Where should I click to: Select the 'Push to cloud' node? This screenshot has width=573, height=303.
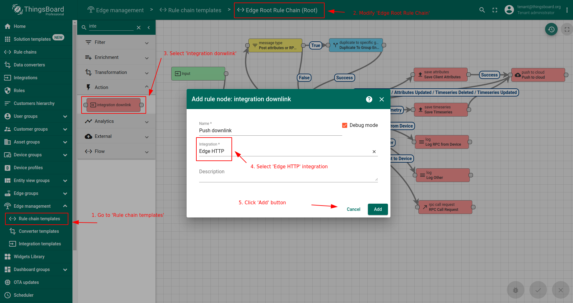click(538, 75)
